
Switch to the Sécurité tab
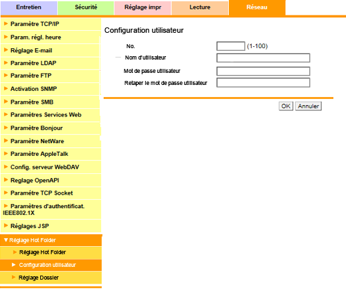point(86,7)
